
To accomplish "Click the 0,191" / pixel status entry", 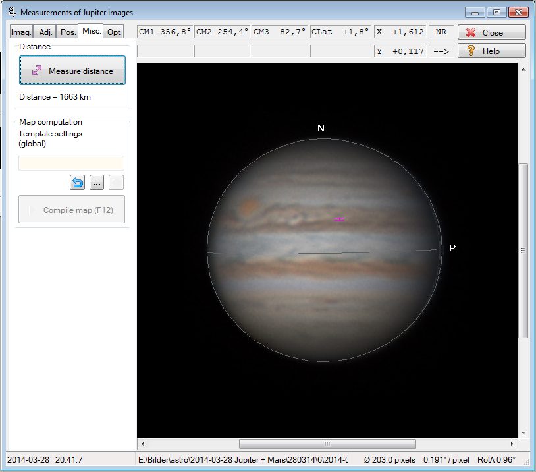I will 446,459.
